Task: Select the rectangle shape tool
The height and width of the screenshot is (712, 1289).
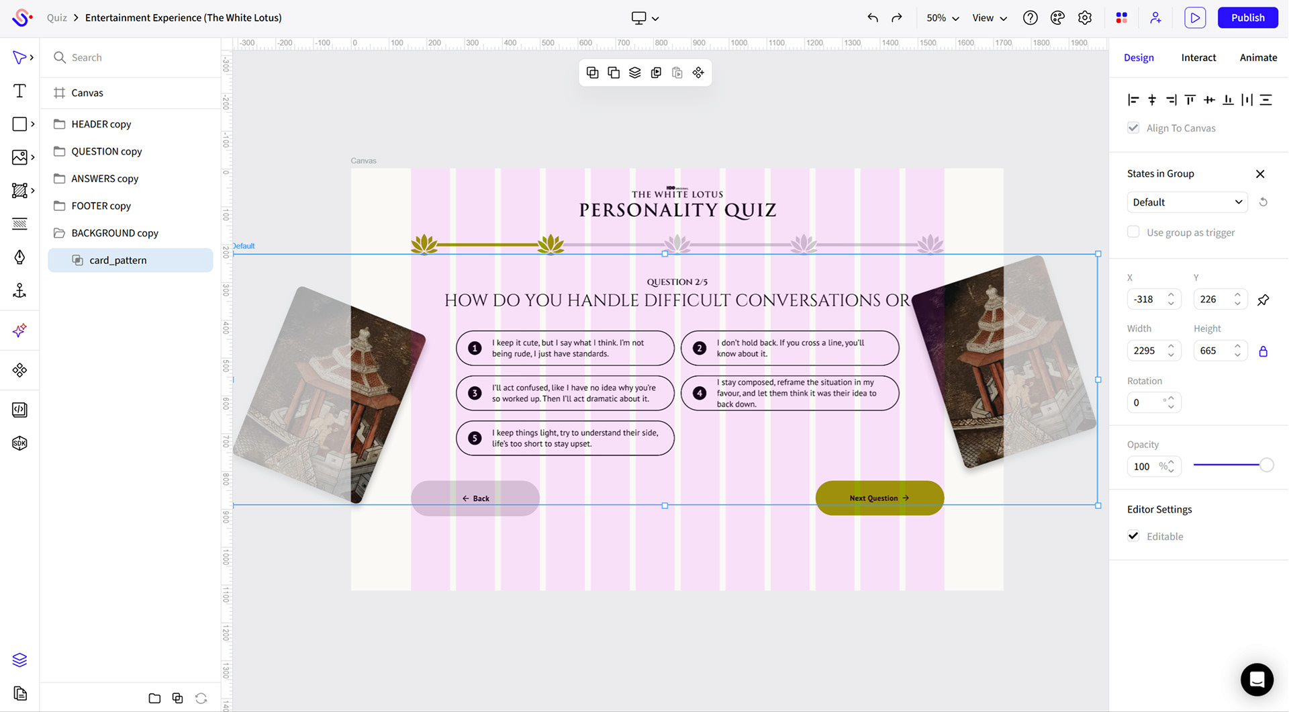Action: tap(19, 124)
